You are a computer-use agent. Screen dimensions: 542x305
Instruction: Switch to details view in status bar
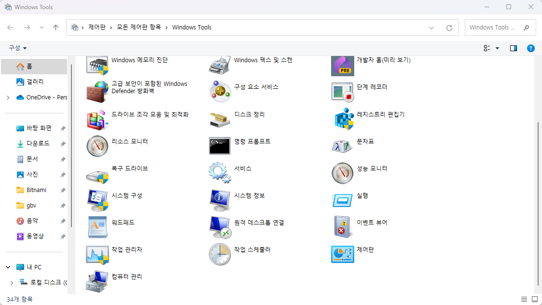tap(524, 299)
